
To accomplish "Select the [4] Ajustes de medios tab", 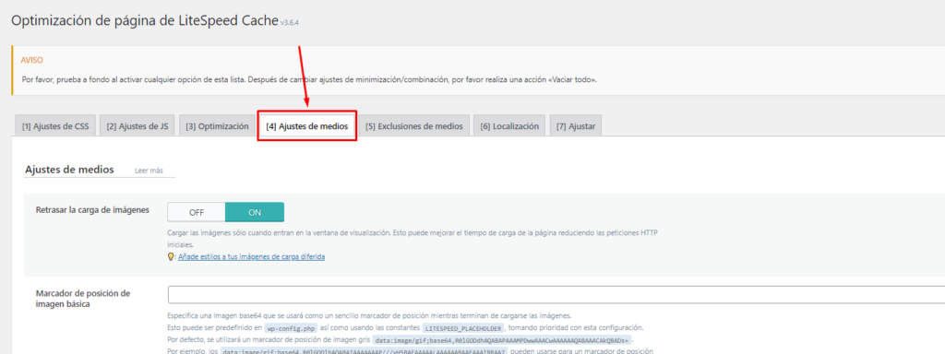I will (x=306, y=125).
